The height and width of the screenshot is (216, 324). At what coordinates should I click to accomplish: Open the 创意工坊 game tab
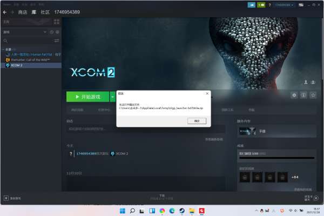pyautogui.click(x=227, y=110)
